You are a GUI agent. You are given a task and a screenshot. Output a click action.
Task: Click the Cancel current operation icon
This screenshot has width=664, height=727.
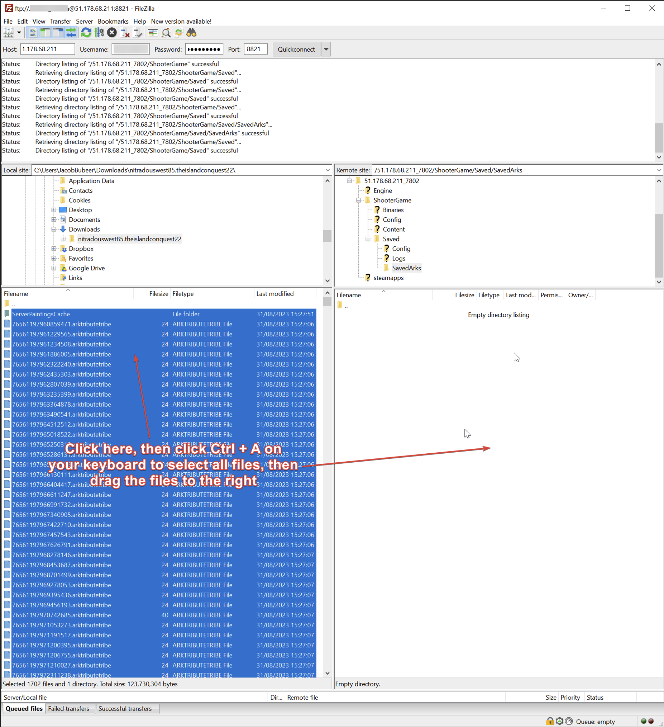pyautogui.click(x=112, y=33)
